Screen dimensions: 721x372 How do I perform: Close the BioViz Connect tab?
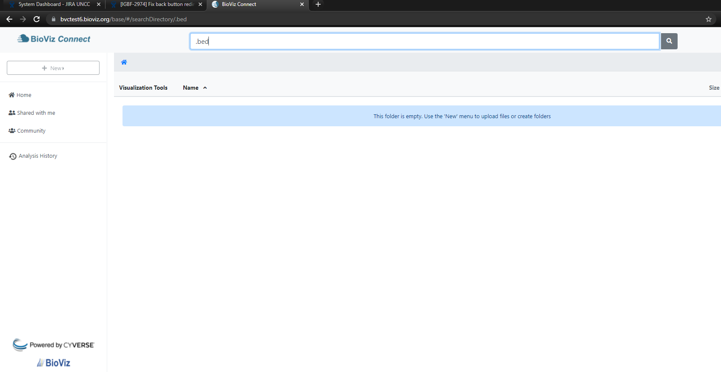click(302, 4)
